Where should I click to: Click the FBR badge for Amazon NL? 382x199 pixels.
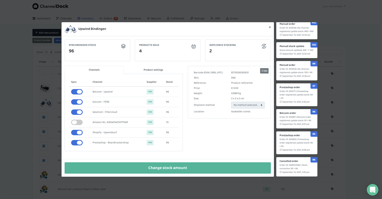point(150,122)
